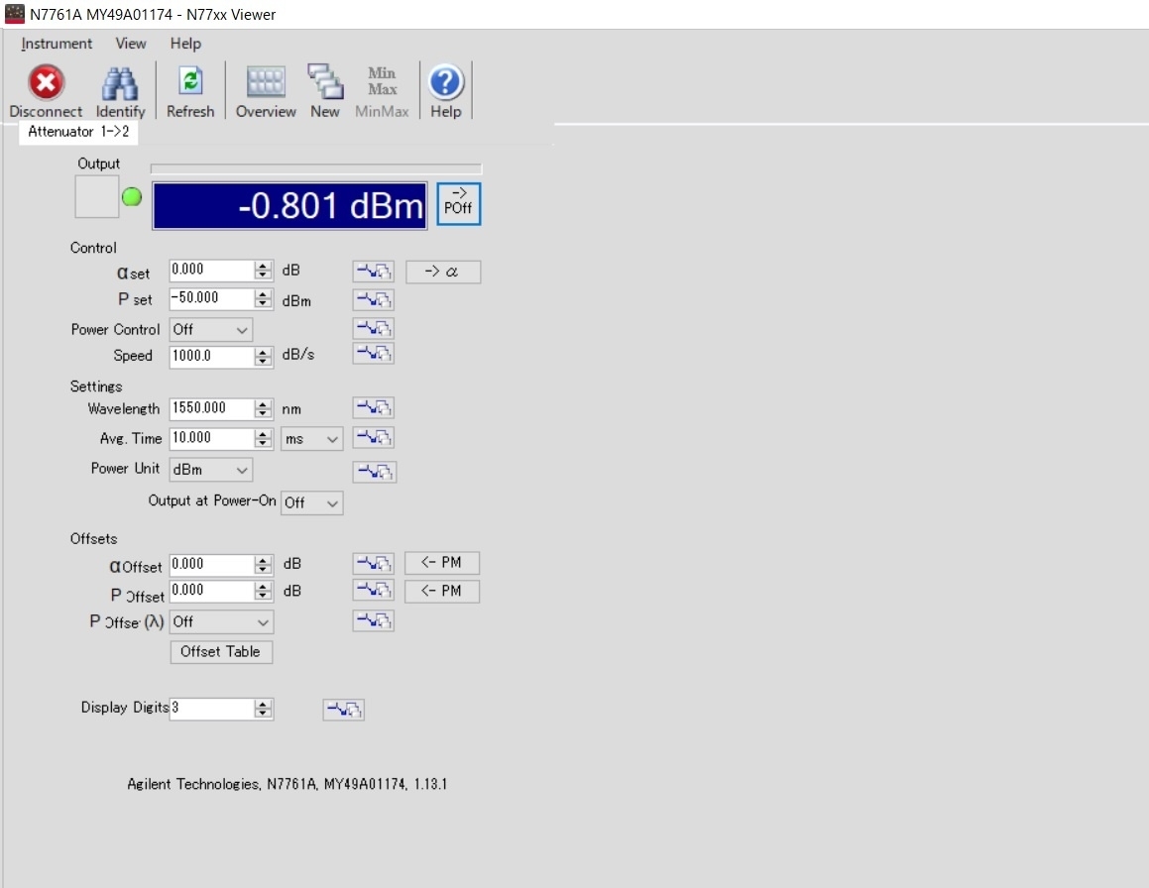This screenshot has height=888, width=1149.
Task: Click graph icon beside Wavelength field
Action: 374,407
